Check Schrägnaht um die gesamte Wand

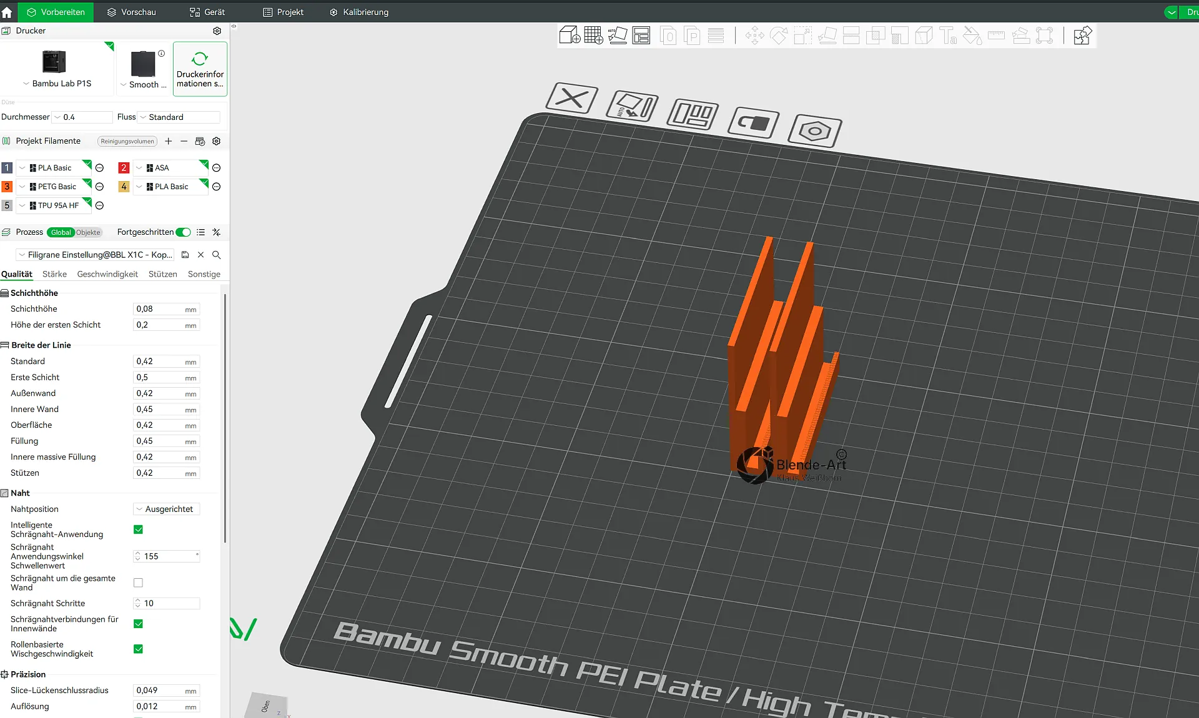139,583
